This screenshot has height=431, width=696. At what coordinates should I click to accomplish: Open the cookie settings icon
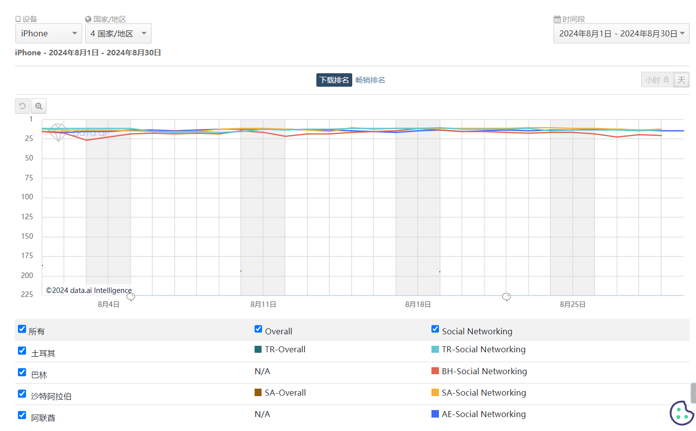pos(682,413)
